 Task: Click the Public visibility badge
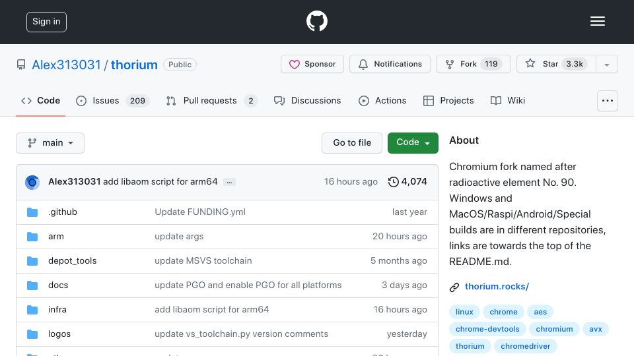(180, 65)
